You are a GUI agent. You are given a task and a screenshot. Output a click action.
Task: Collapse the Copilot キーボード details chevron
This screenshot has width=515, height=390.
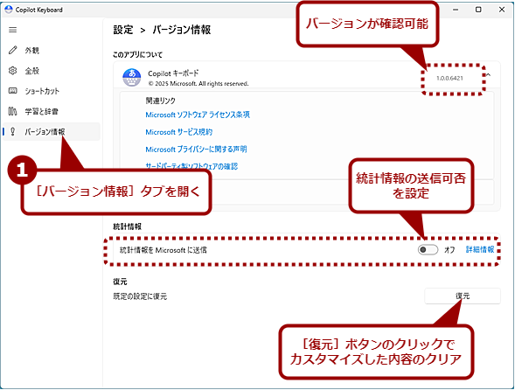pos(489,75)
